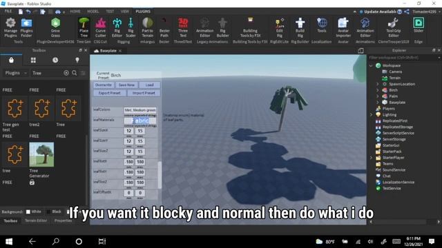
Task: Click the leafMaterials Fabric input field
Action: click(140, 121)
